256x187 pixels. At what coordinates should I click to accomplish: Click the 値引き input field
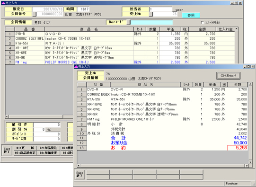(47, 125)
